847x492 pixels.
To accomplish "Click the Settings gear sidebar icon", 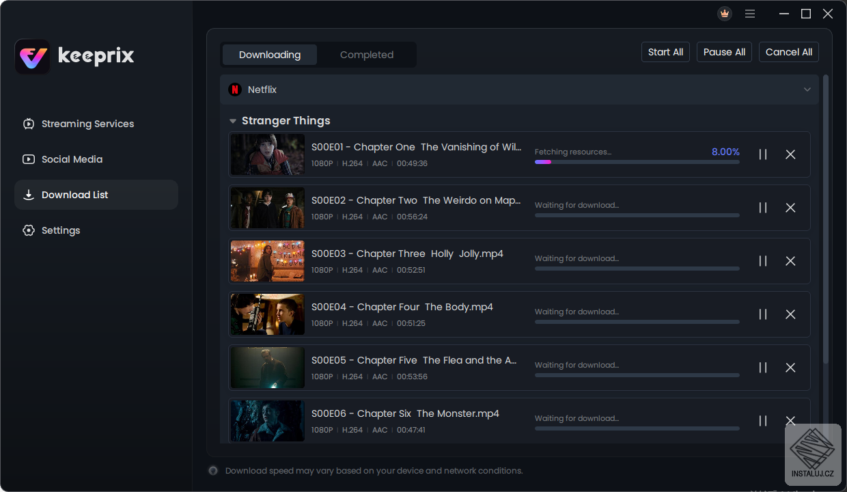I will [x=29, y=230].
